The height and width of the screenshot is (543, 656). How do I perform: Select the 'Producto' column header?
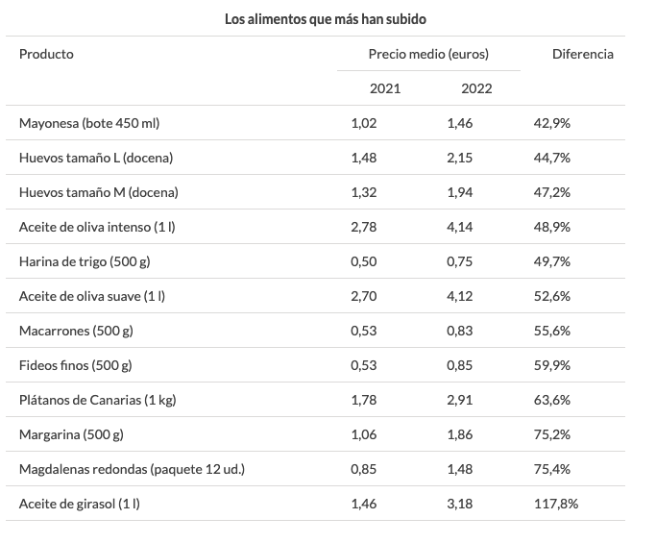(x=46, y=54)
